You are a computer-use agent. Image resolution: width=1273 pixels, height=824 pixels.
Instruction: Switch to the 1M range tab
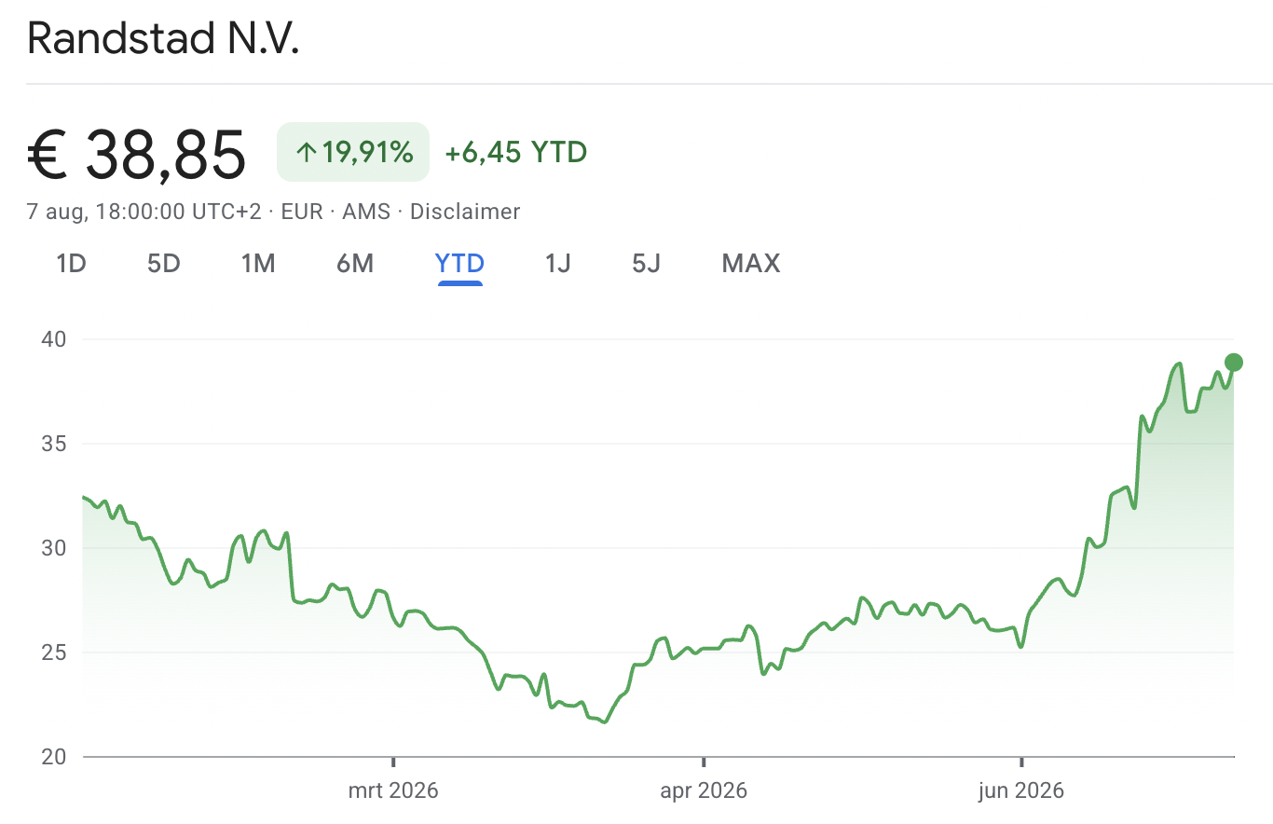(258, 264)
